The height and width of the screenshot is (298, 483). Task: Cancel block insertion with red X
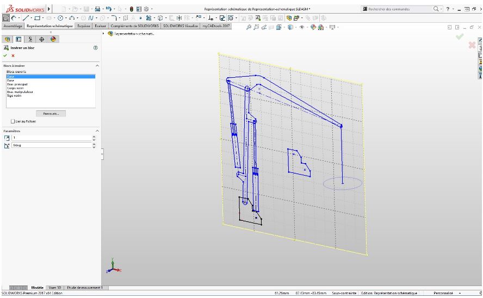coord(13,55)
